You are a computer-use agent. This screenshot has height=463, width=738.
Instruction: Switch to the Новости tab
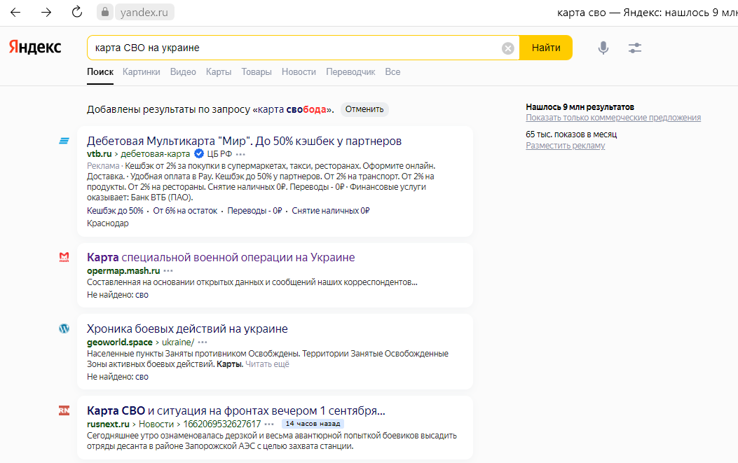click(299, 71)
